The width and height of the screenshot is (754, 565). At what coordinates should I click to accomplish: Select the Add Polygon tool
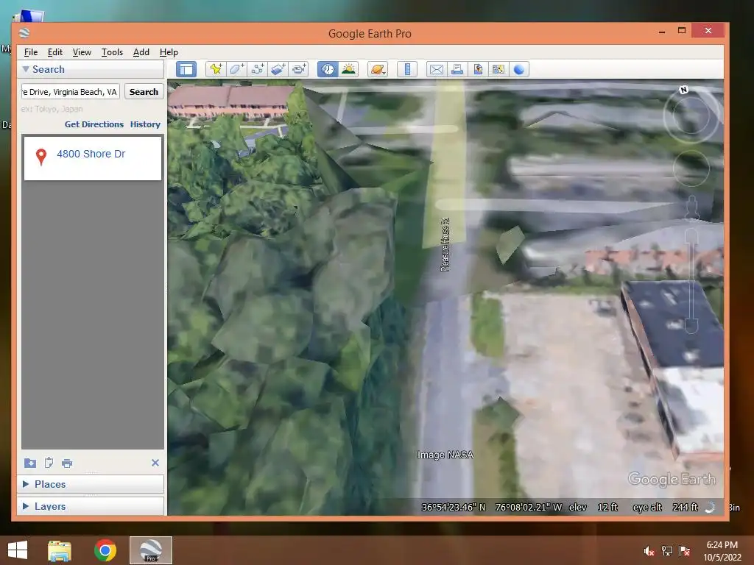tap(236, 69)
